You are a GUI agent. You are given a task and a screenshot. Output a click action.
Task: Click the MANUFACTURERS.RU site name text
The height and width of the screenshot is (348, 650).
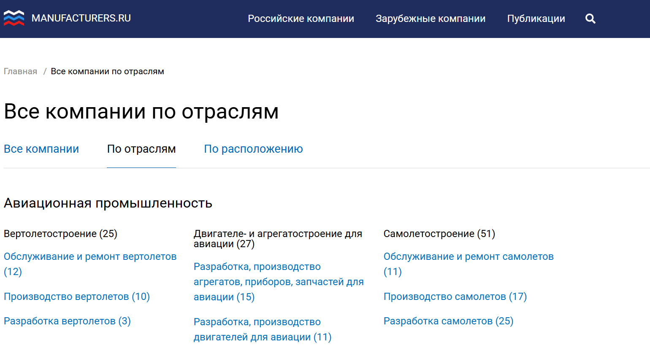(81, 18)
